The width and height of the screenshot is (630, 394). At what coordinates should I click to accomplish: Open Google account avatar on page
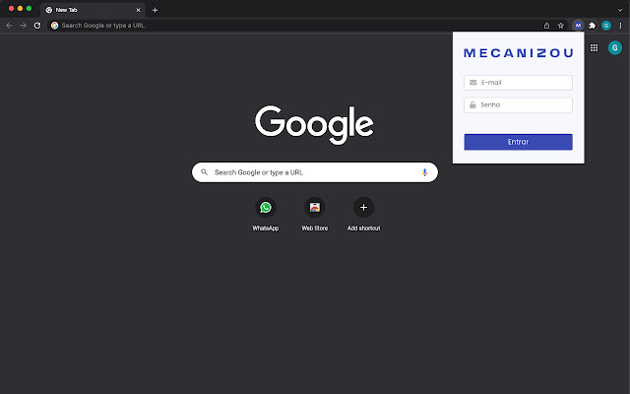point(614,48)
